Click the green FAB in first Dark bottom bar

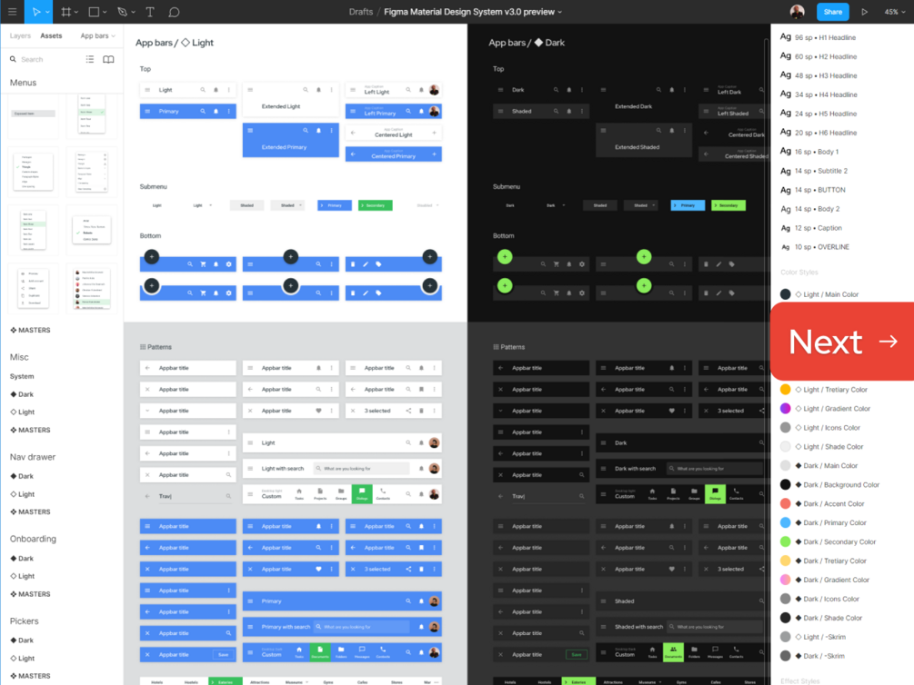click(x=505, y=257)
